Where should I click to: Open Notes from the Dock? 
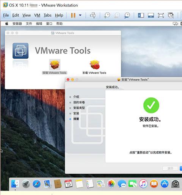79,184
